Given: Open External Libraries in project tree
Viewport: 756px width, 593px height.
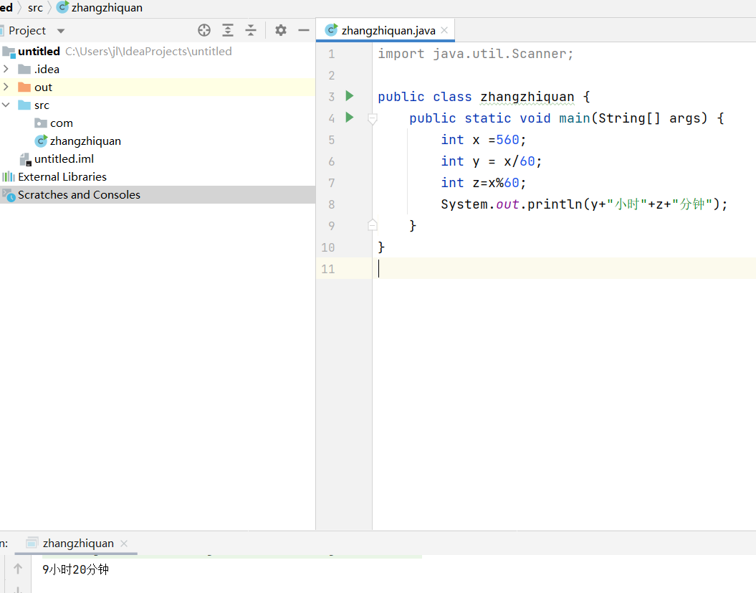Looking at the screenshot, I should point(62,177).
